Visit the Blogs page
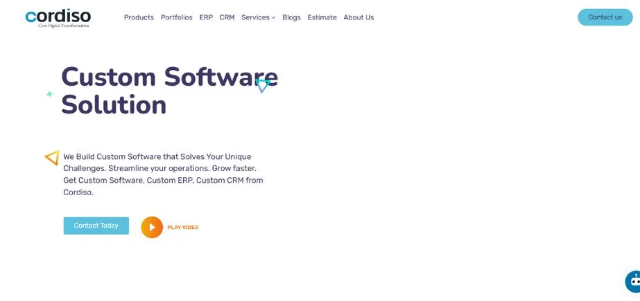The width and height of the screenshot is (640, 301). point(291,17)
